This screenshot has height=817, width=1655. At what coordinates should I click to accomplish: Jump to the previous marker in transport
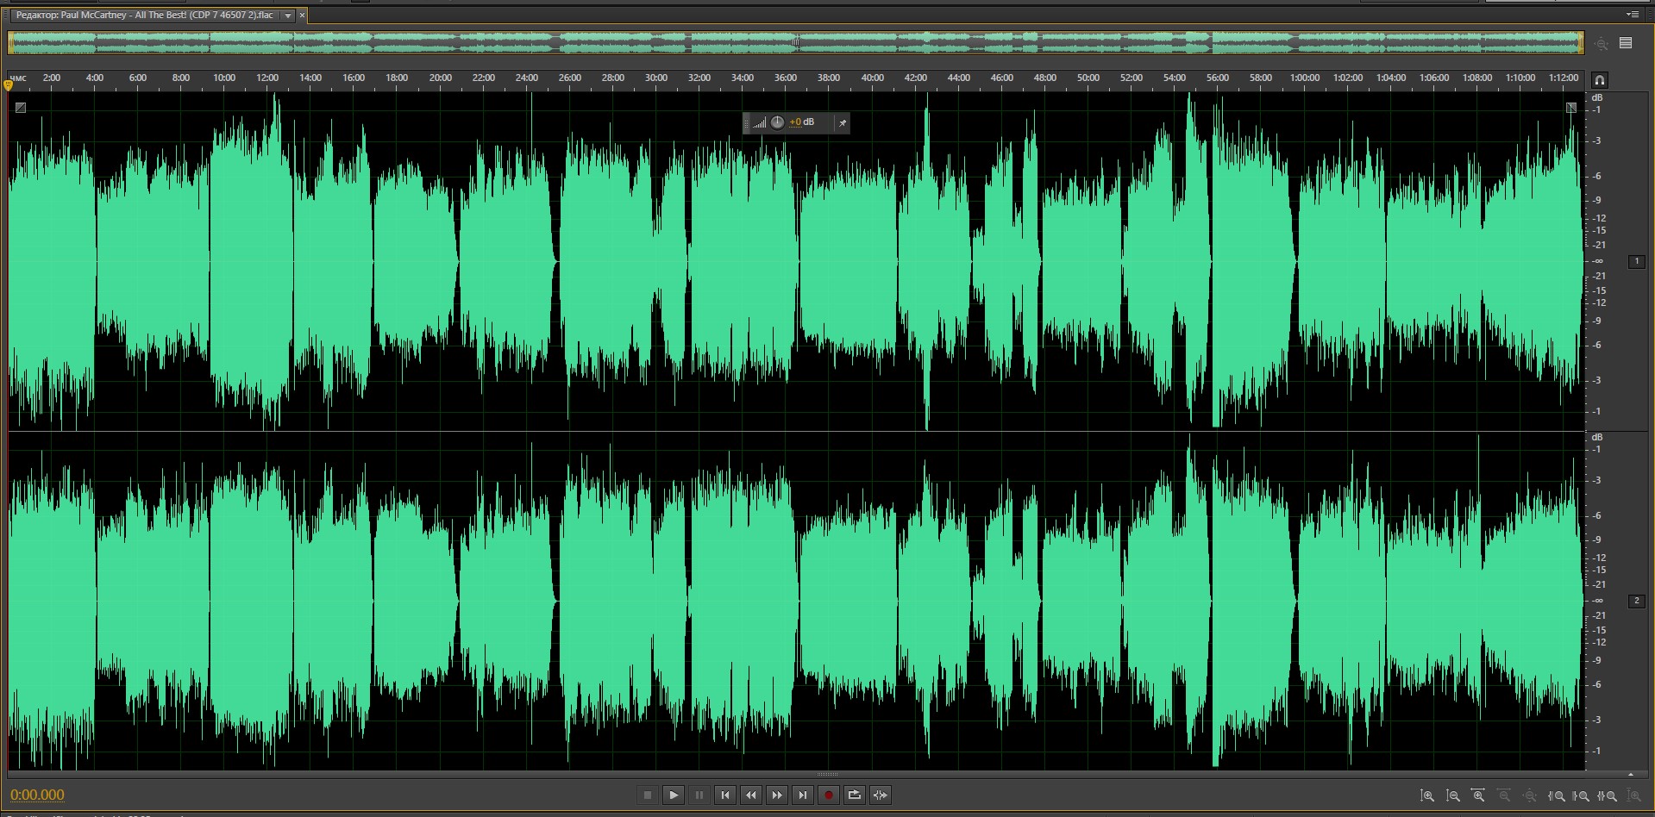(725, 795)
